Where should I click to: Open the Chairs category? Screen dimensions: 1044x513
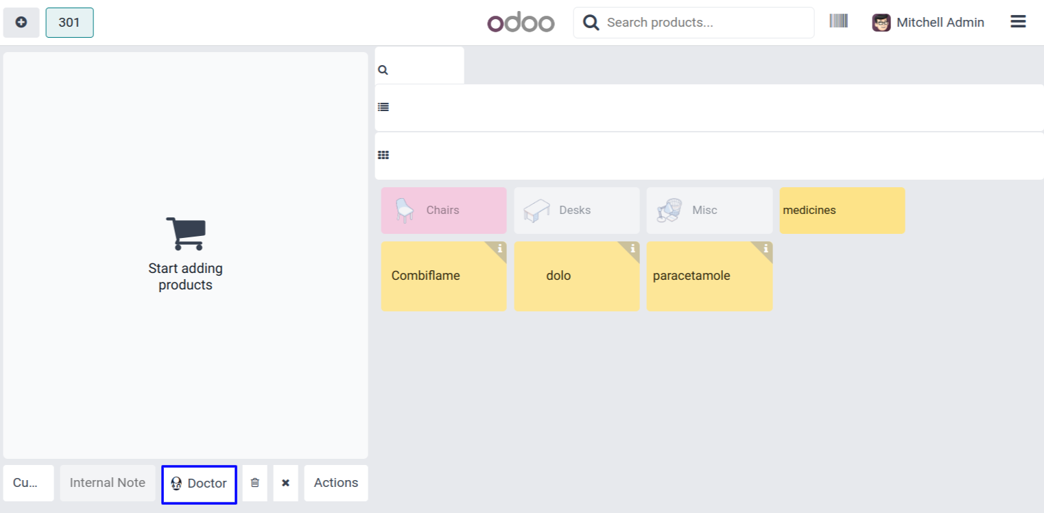click(444, 211)
